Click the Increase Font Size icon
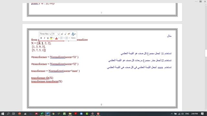The width and height of the screenshot is (207, 116). coord(62,34)
